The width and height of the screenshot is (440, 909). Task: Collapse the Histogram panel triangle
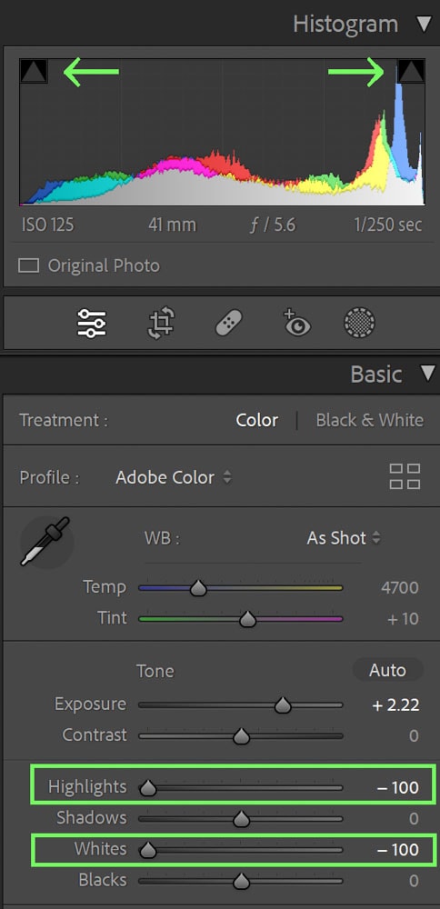[425, 25]
